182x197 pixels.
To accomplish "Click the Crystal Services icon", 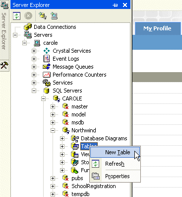I will [x=47, y=51].
